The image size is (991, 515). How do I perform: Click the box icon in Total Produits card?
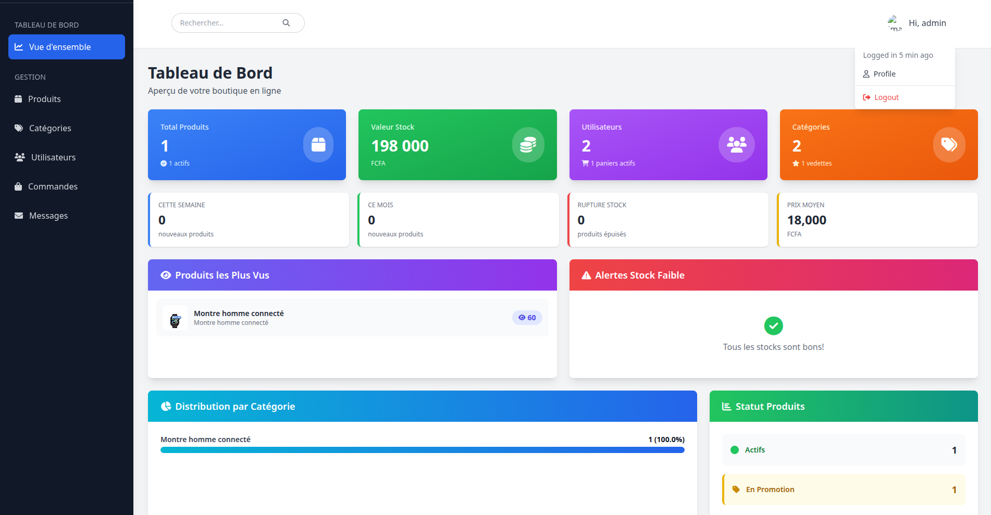click(318, 145)
